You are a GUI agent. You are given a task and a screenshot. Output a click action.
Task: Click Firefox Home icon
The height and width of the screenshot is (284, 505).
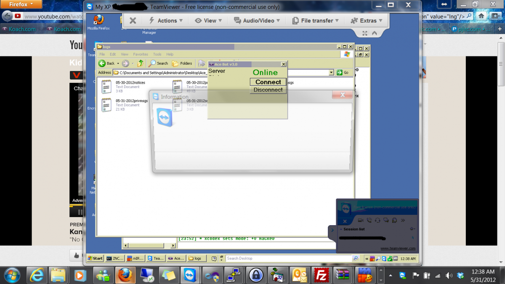click(x=481, y=16)
